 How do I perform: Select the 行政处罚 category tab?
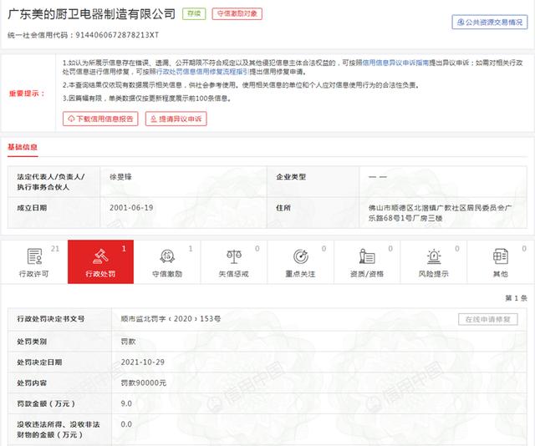[x=100, y=262]
